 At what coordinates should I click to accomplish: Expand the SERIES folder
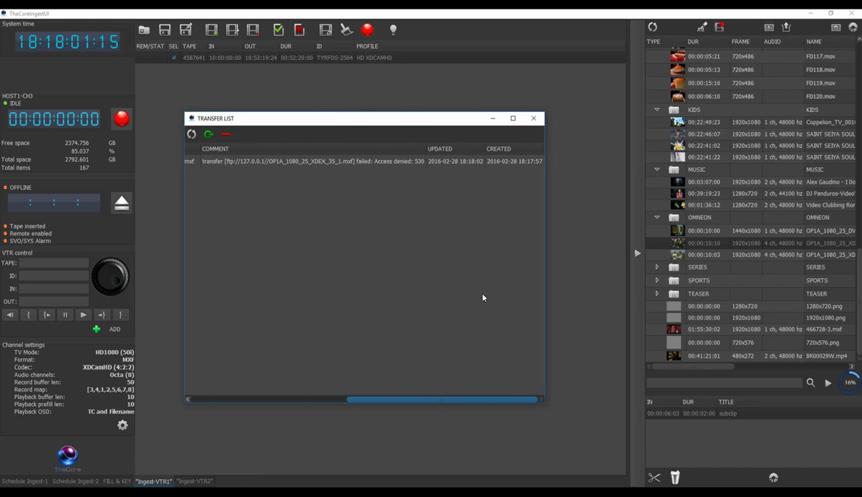click(657, 267)
